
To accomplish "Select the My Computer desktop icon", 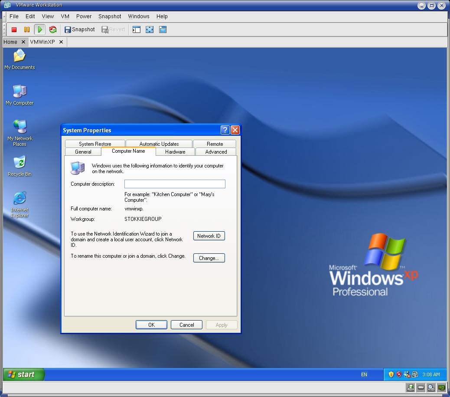I will pos(20,95).
